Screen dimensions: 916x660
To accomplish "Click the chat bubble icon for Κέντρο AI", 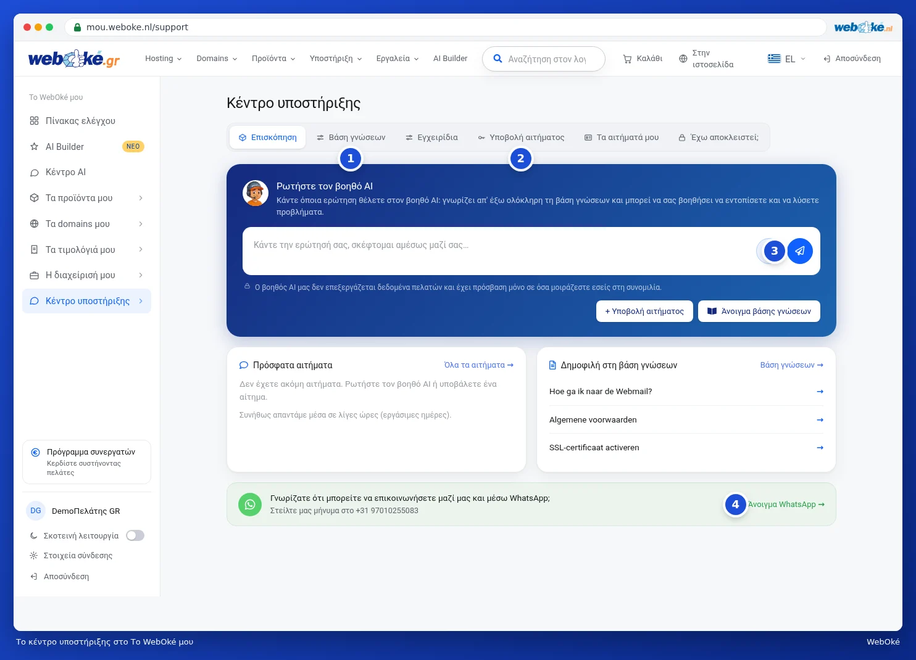I will (35, 173).
